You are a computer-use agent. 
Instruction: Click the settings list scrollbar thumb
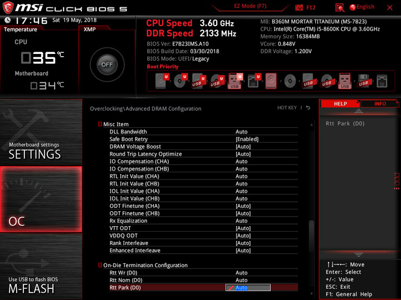pos(311,236)
